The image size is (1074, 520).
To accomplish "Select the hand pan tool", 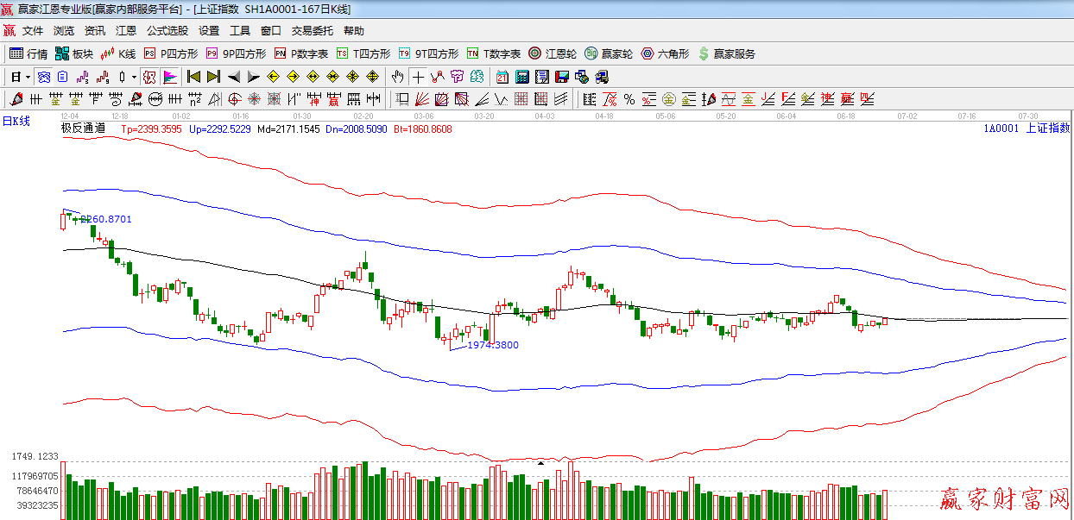I will pyautogui.click(x=397, y=77).
